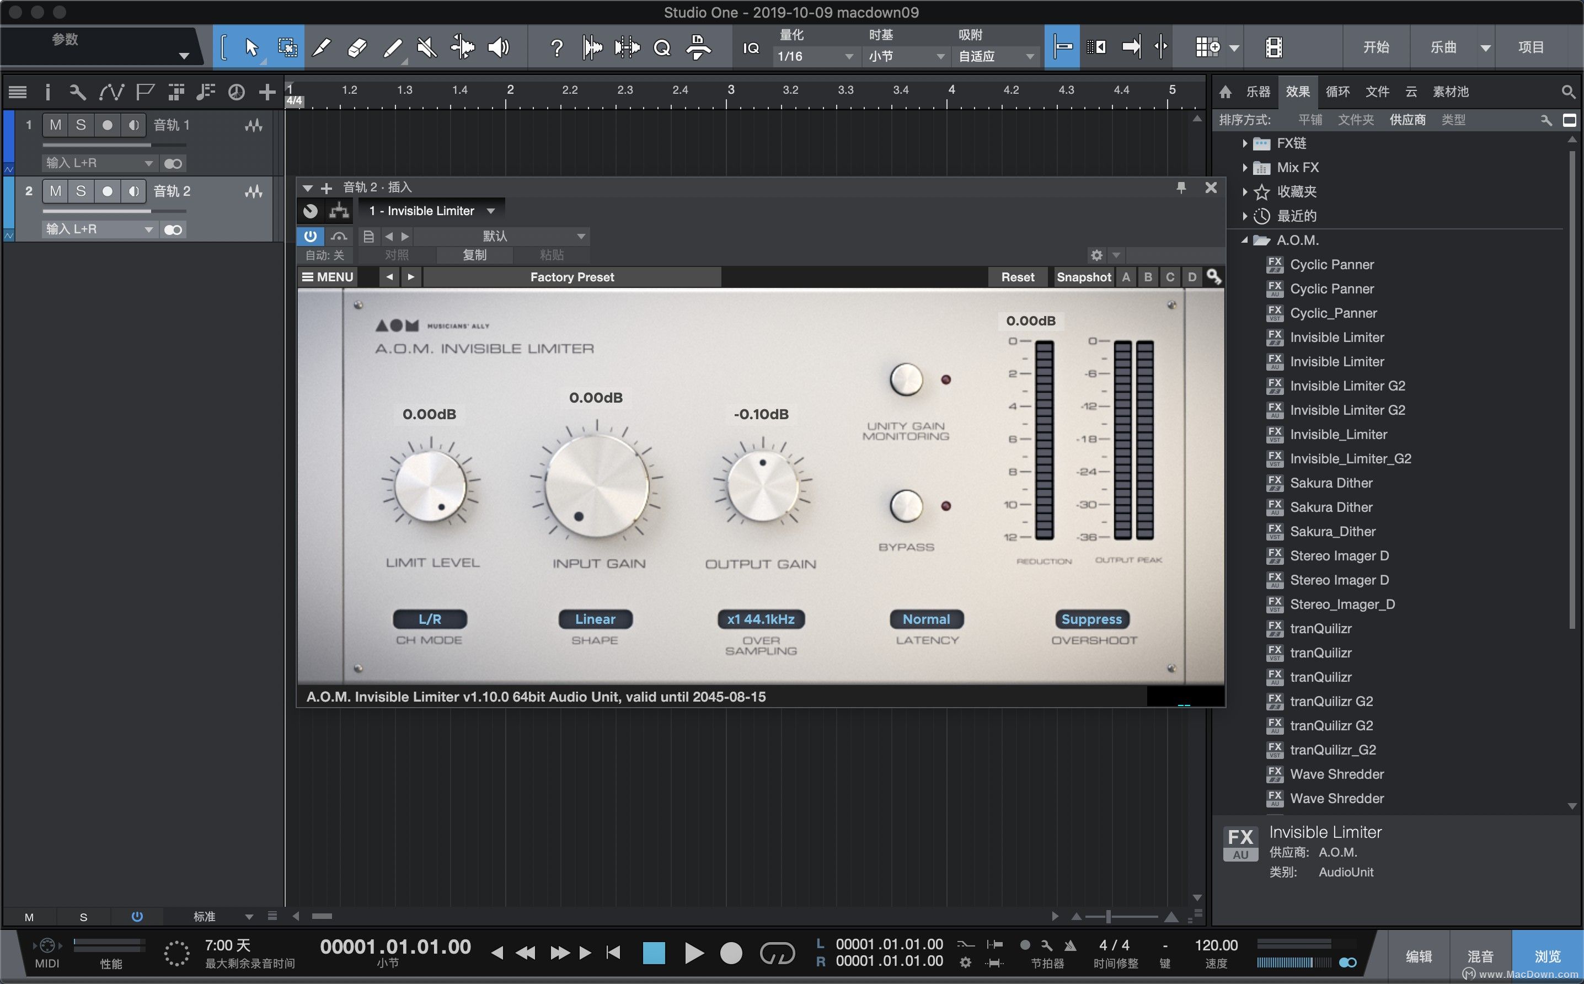Image resolution: width=1584 pixels, height=984 pixels.
Task: Select the Arrow tool
Action: pyautogui.click(x=251, y=47)
